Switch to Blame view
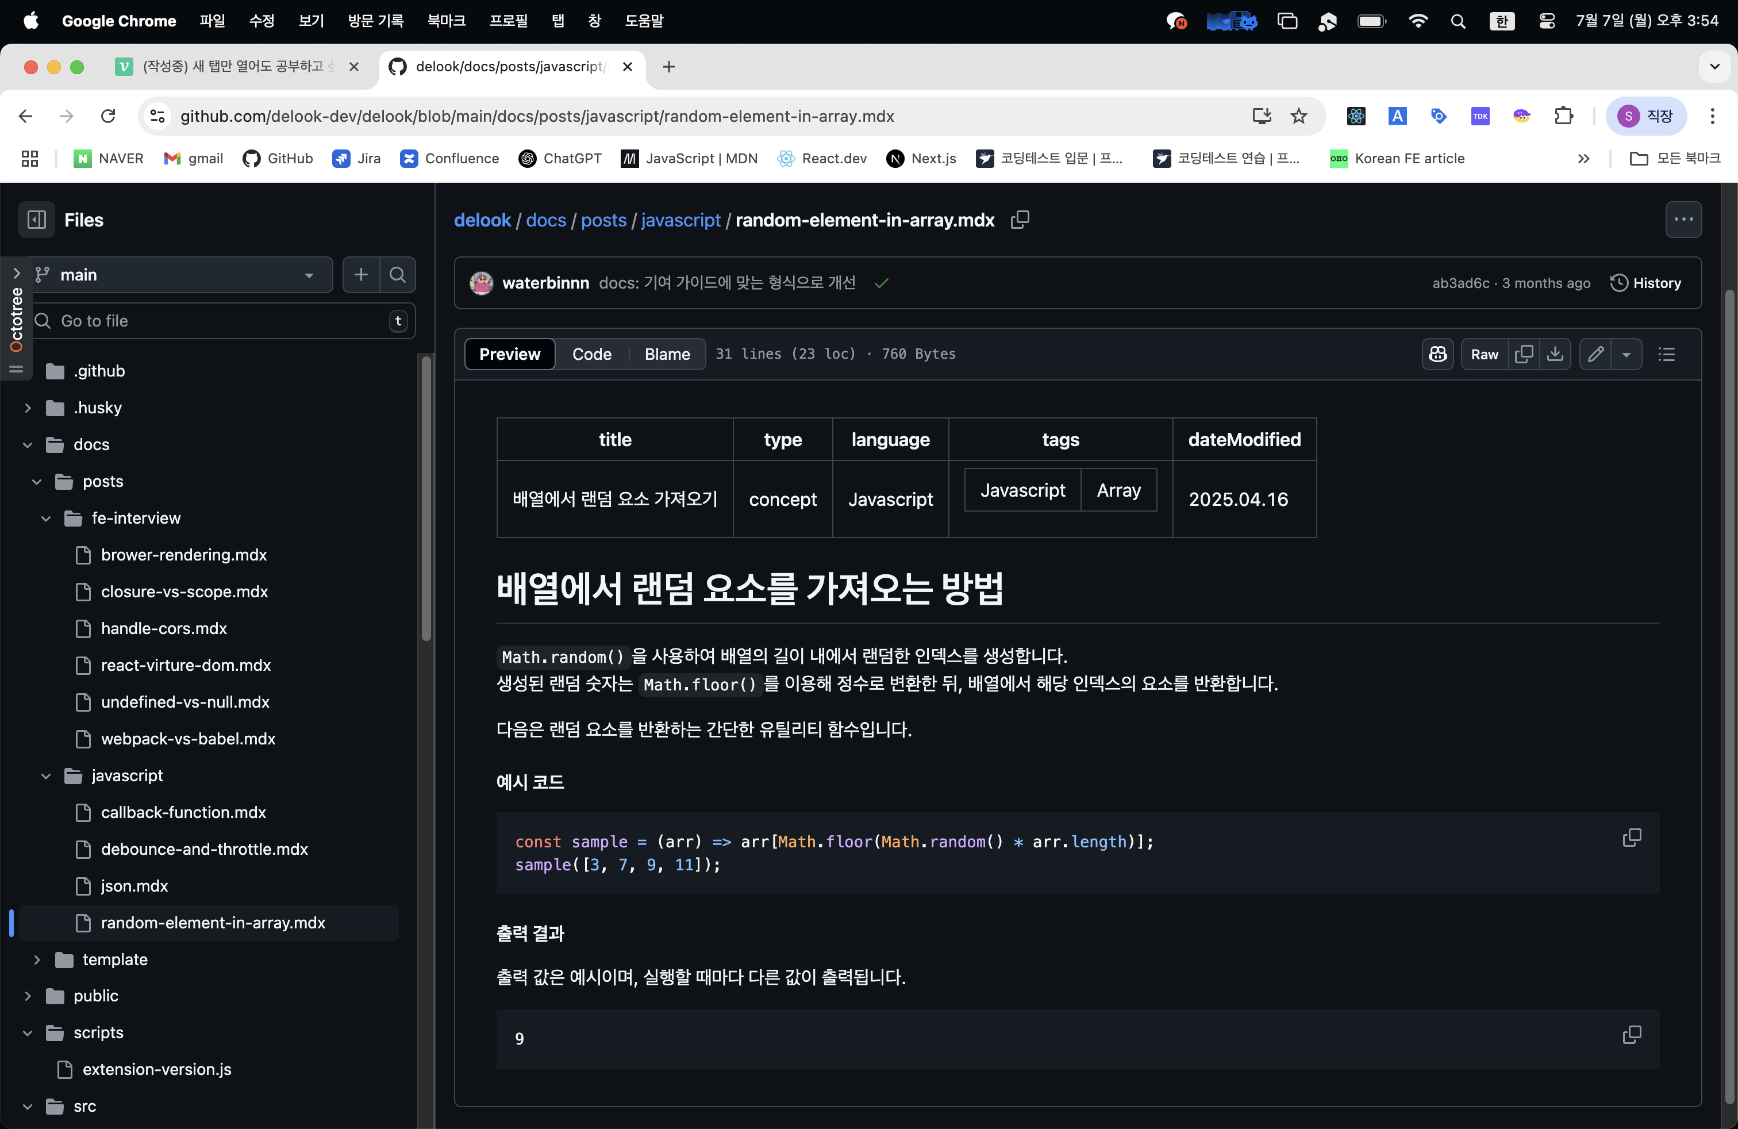The height and width of the screenshot is (1129, 1738). tap(667, 354)
